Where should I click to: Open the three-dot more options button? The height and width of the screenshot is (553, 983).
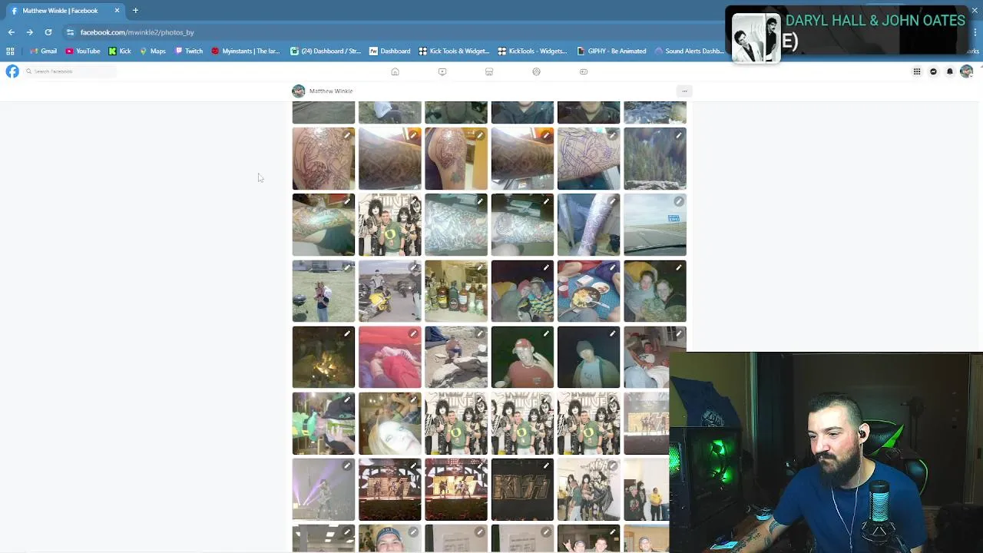coord(684,91)
